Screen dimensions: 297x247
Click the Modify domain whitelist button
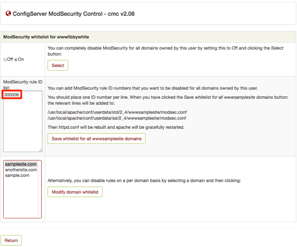coord(75,192)
